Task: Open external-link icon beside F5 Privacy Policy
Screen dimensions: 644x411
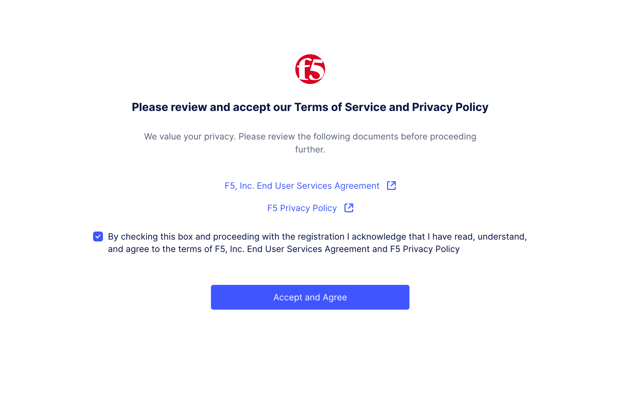Action: 349,208
